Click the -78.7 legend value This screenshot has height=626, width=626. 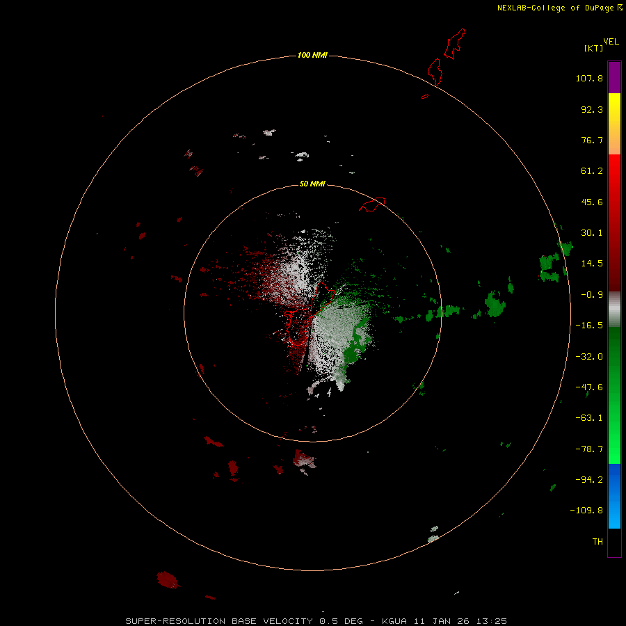tap(589, 449)
